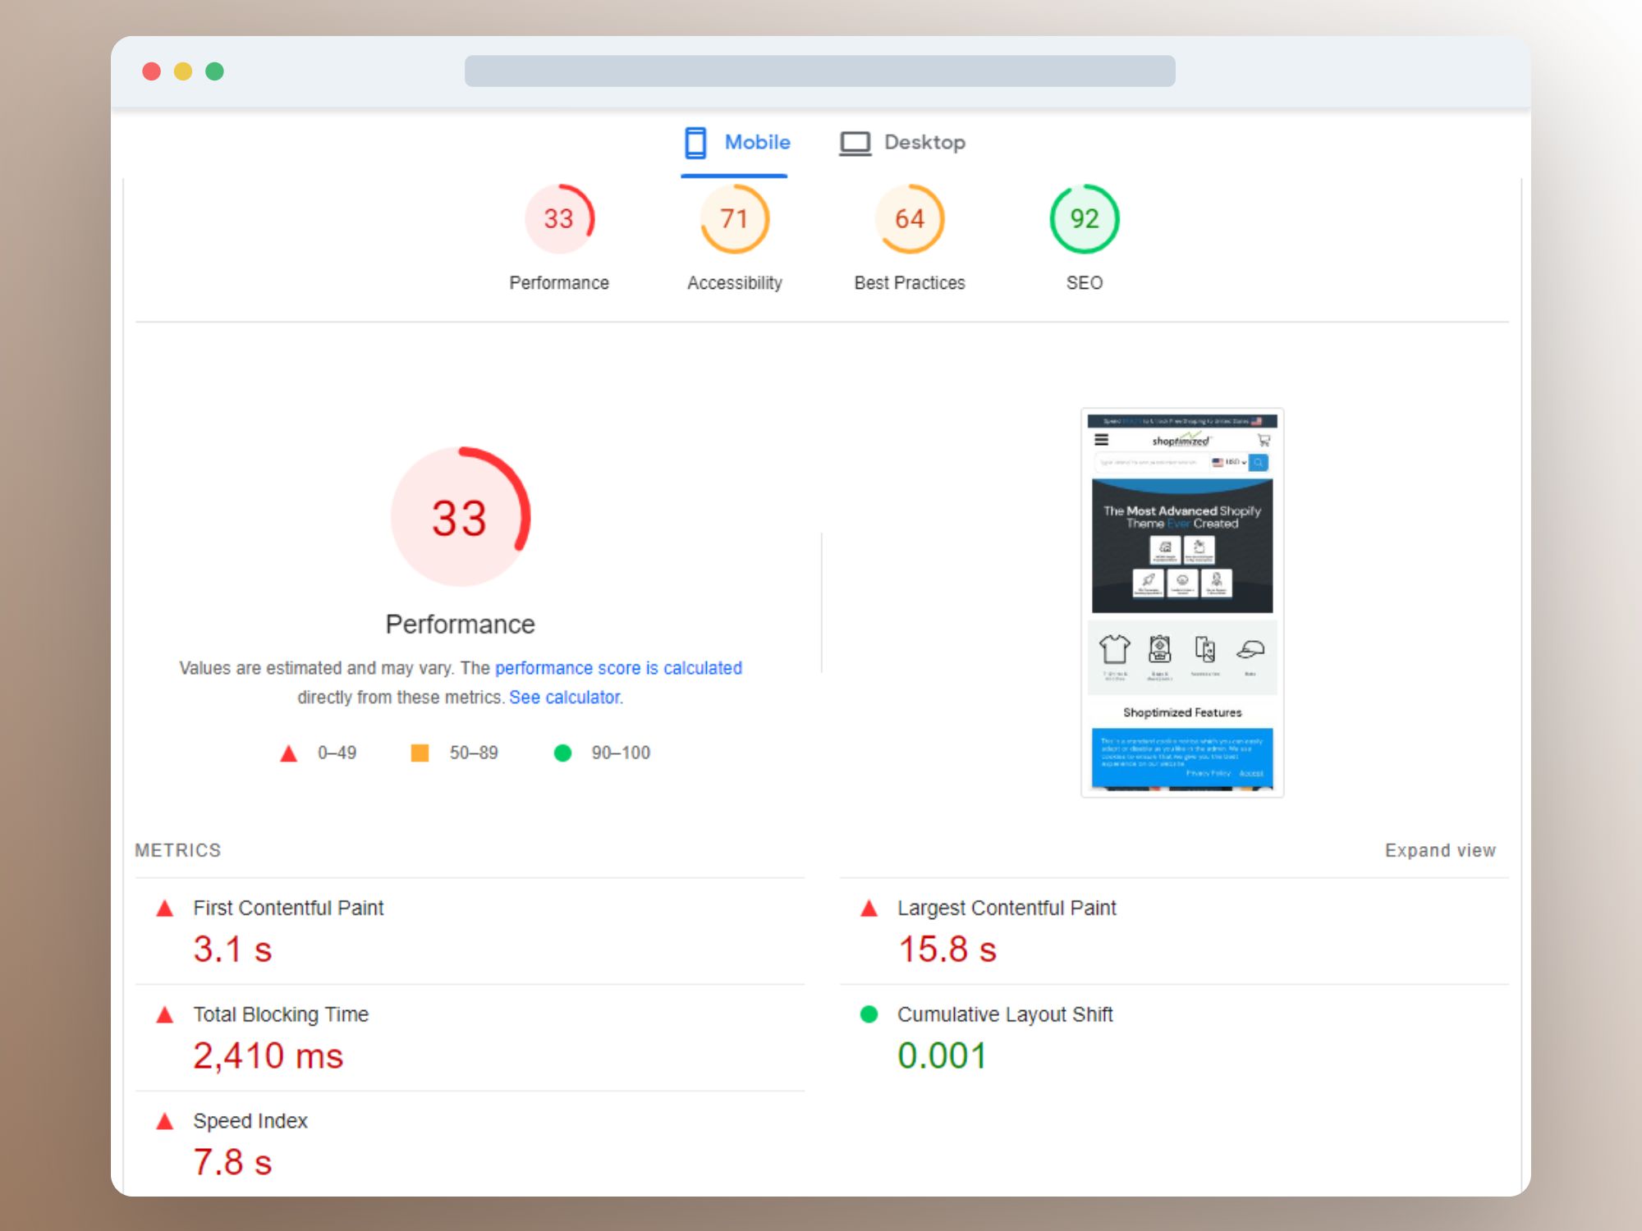Open the 'performance score is calculated' link
The image size is (1642, 1231).
coord(618,668)
